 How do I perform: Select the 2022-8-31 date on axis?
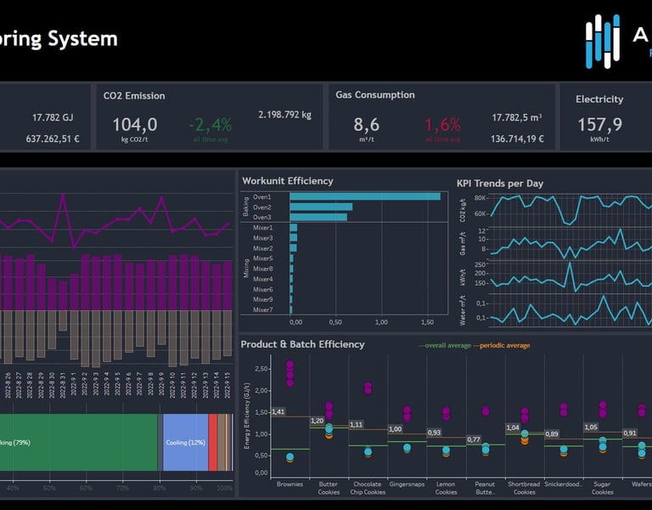63,385
